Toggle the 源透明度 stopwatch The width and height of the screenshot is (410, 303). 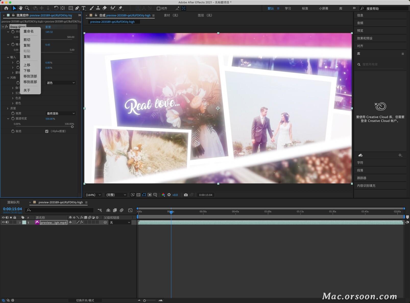13,119
